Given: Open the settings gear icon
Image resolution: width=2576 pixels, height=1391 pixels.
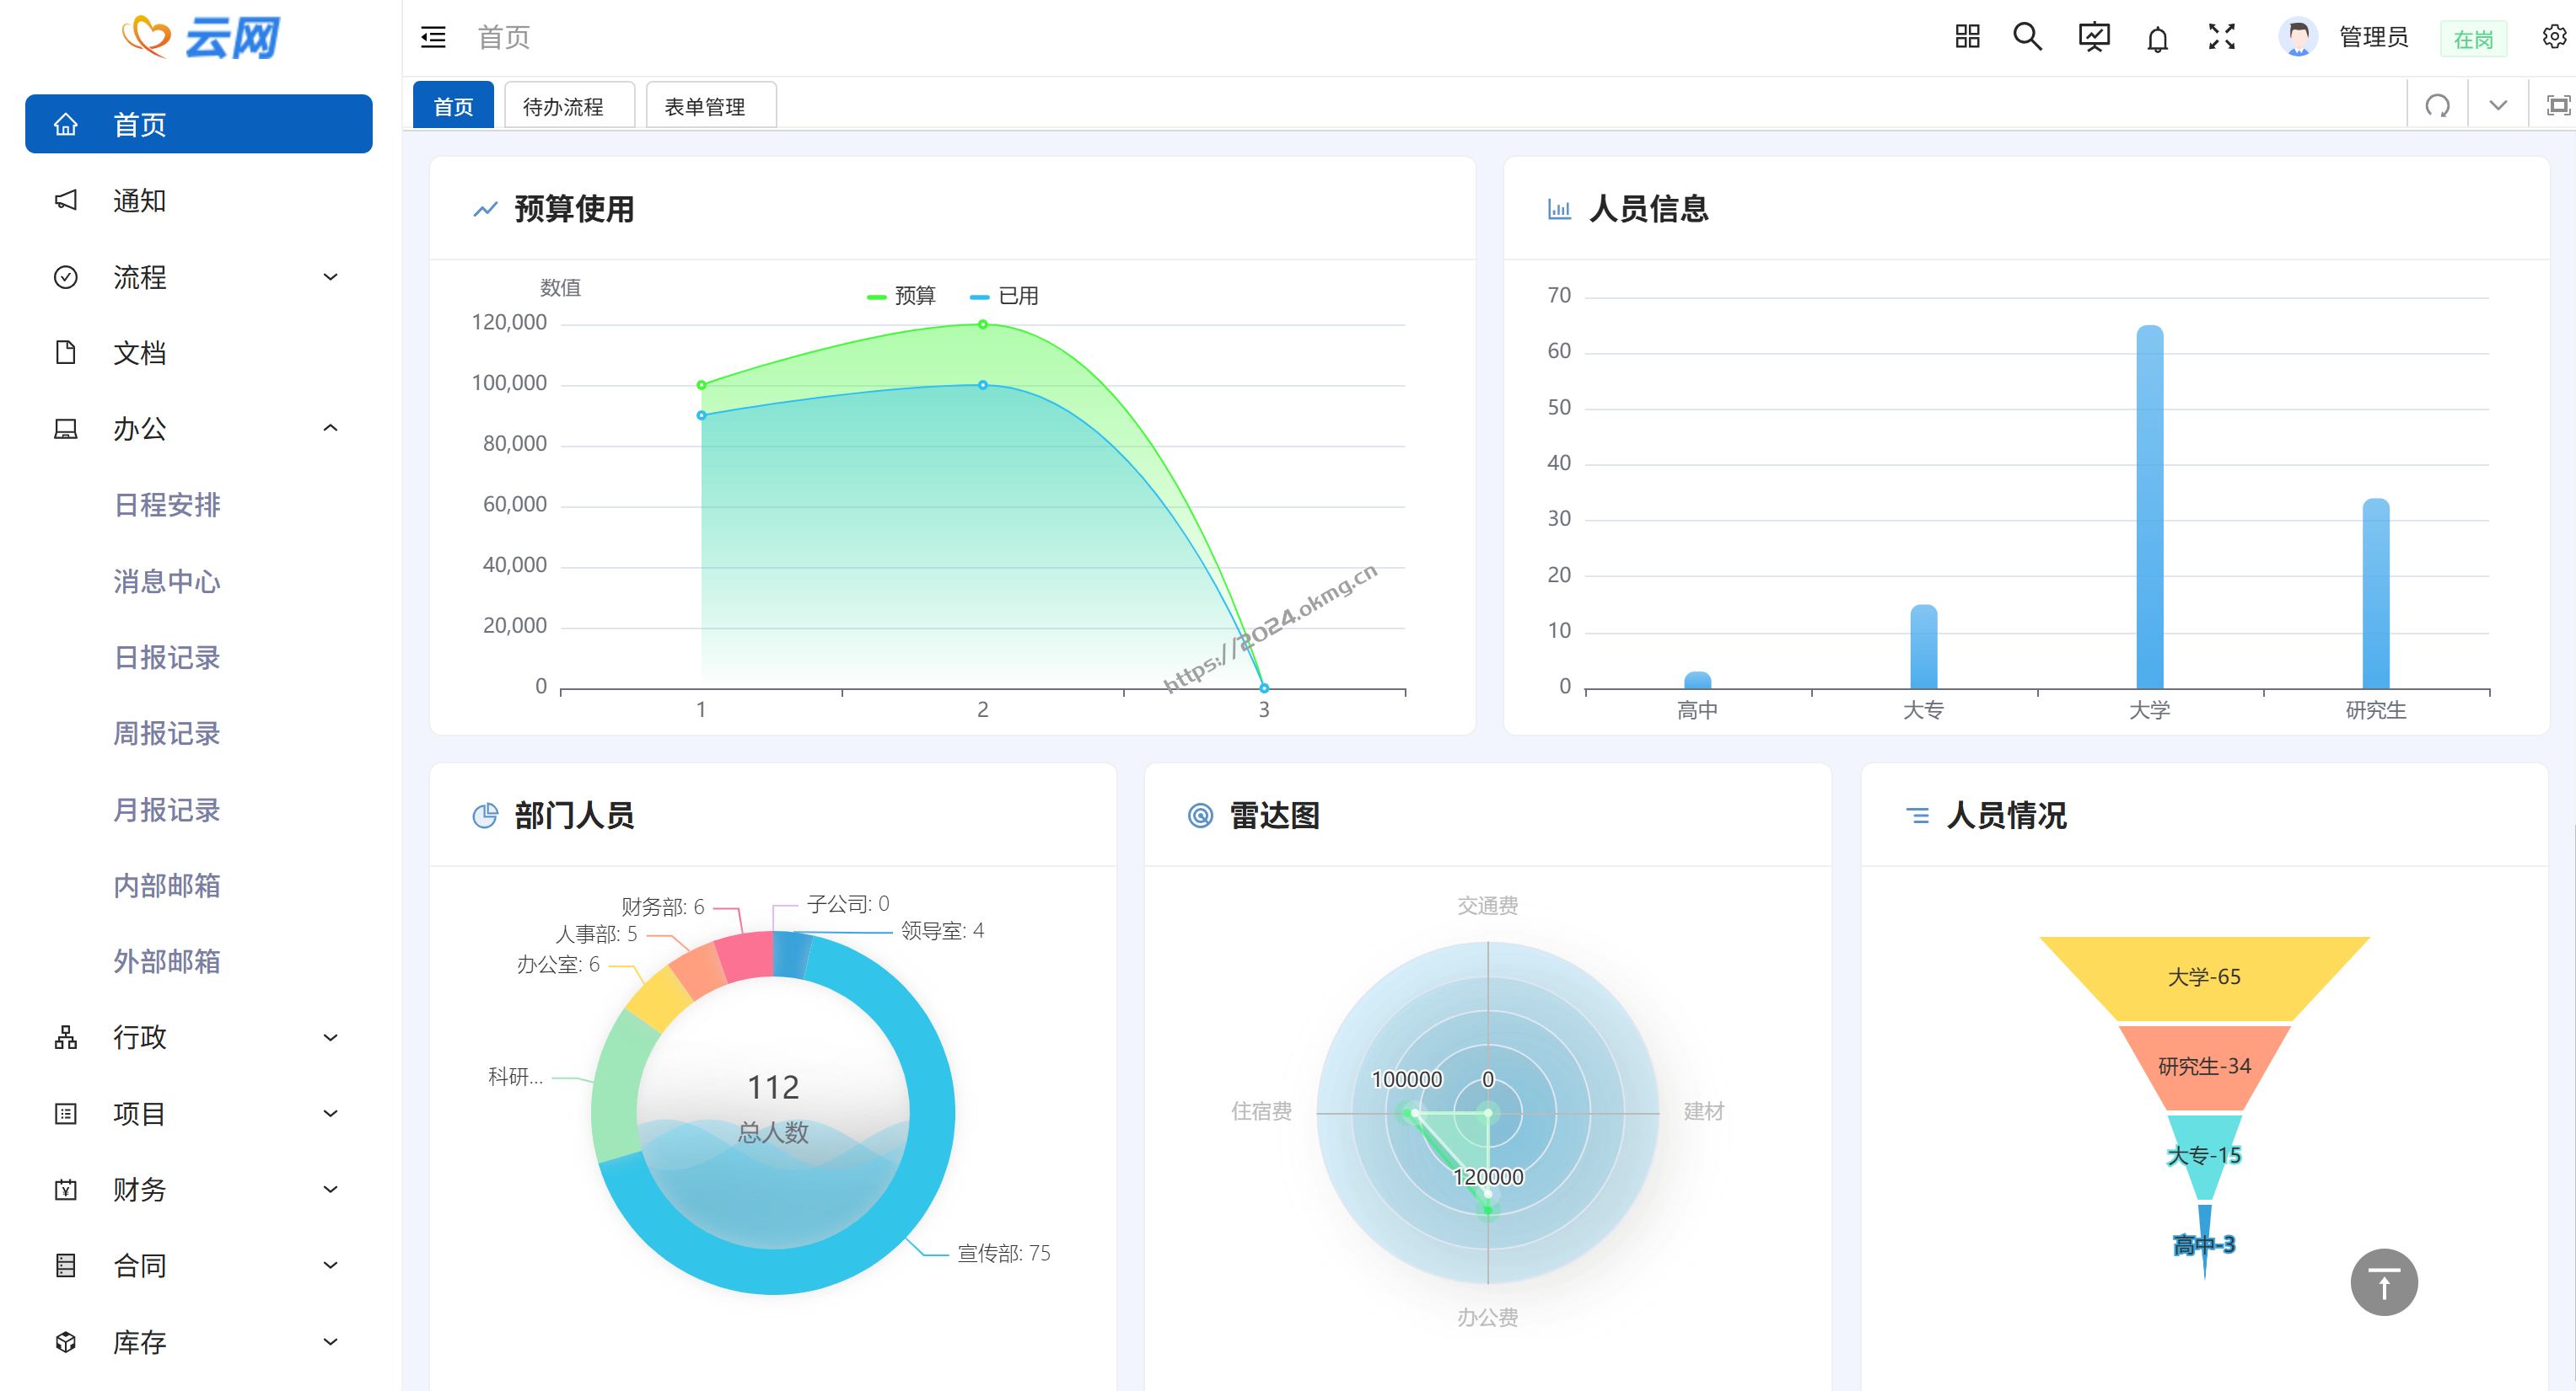Looking at the screenshot, I should [x=2553, y=36].
